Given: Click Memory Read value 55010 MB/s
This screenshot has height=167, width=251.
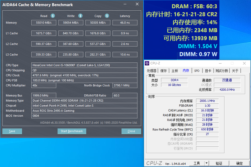Looking at the screenshot, I should (x=44, y=23).
